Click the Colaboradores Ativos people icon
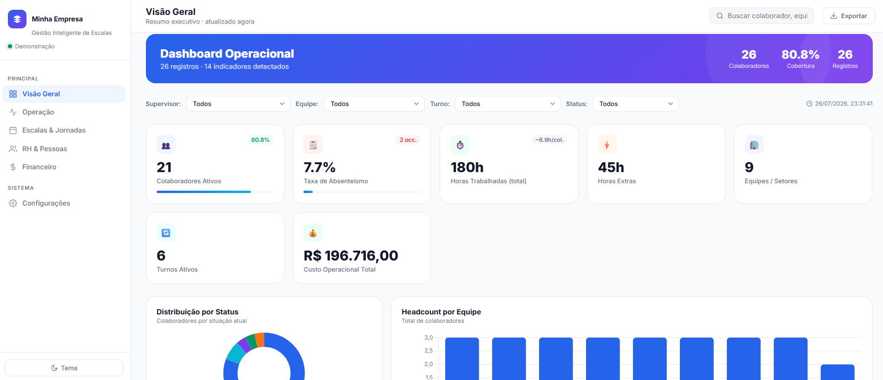Image resolution: width=883 pixels, height=380 pixels. pos(166,145)
